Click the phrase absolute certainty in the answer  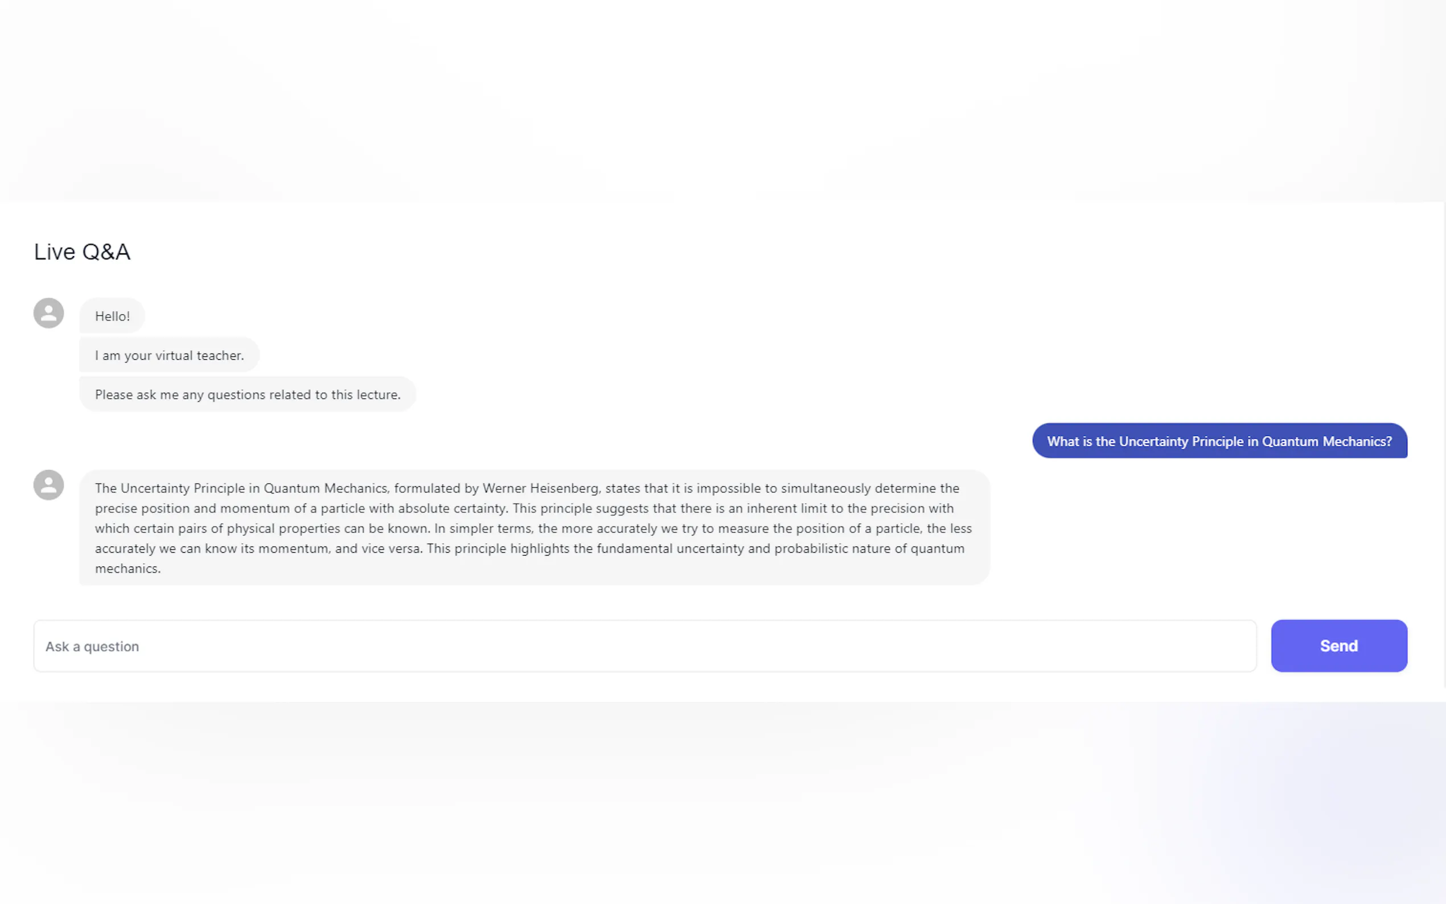click(453, 509)
